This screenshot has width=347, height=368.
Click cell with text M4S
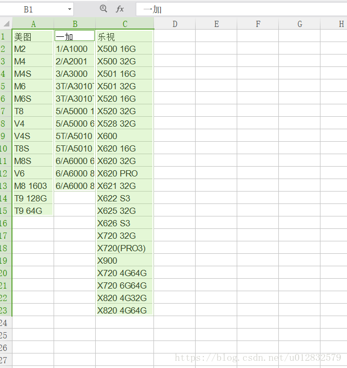pyautogui.click(x=33, y=74)
